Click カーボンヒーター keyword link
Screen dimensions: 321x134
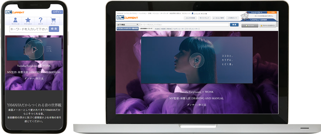tap(192, 29)
